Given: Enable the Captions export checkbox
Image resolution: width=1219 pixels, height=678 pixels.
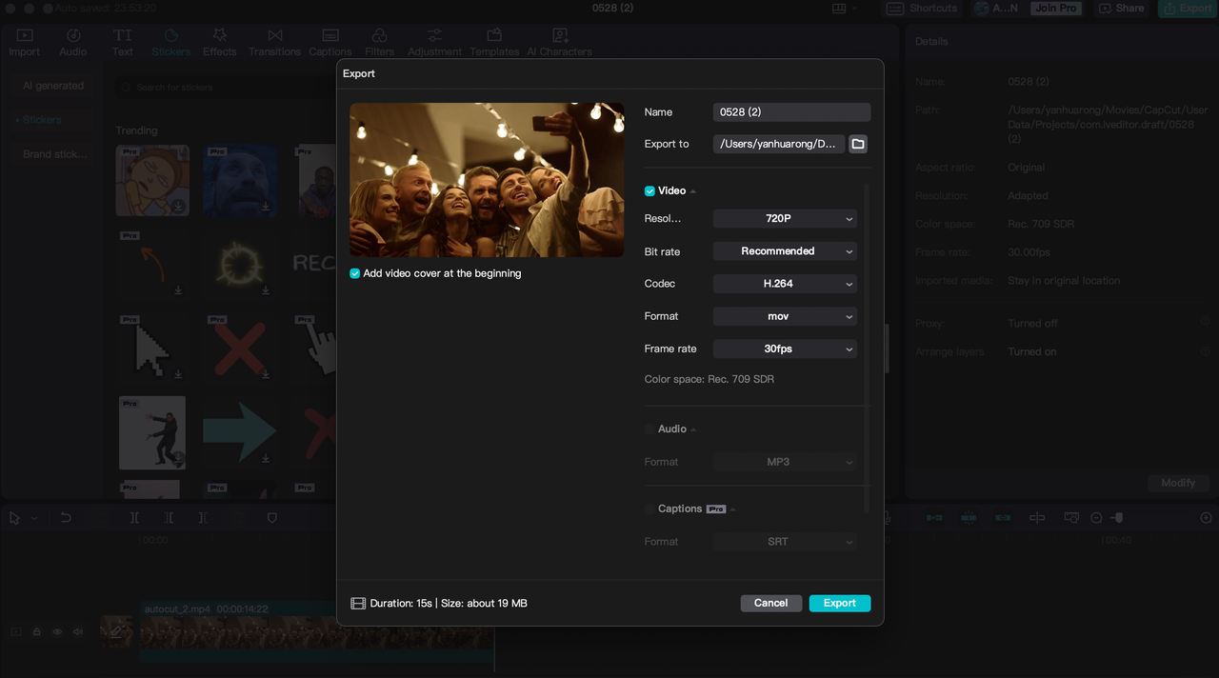Looking at the screenshot, I should 649,509.
